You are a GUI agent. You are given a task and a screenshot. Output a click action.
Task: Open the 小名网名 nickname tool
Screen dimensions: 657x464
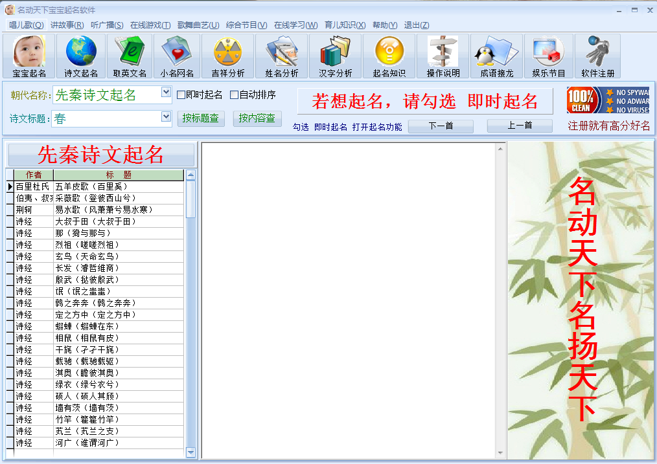point(177,56)
